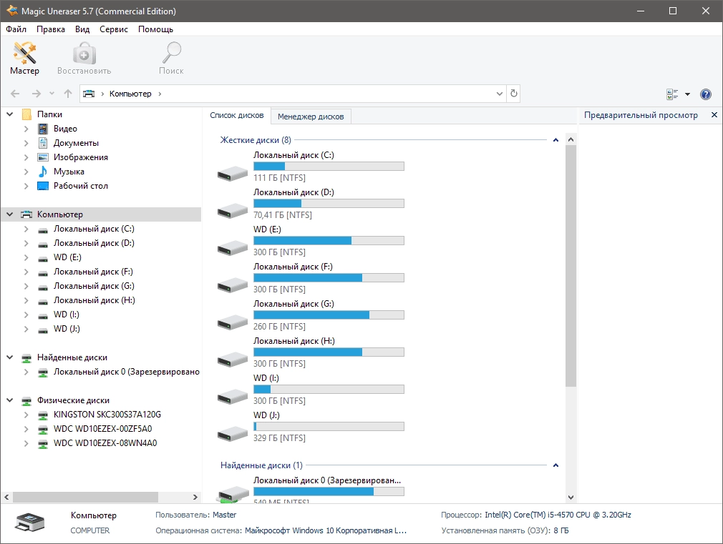Open the Сервис menu
Viewport: 723px width, 544px height.
[114, 29]
